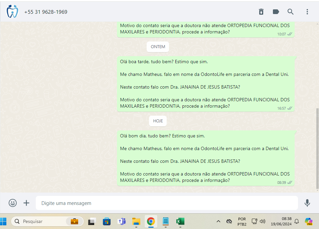Open the three-dot chat menu
This screenshot has width=319, height=229.
[307, 12]
